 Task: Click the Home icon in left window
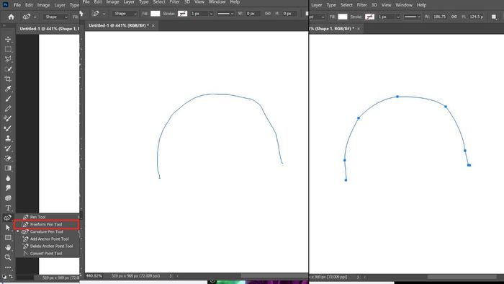click(x=12, y=17)
